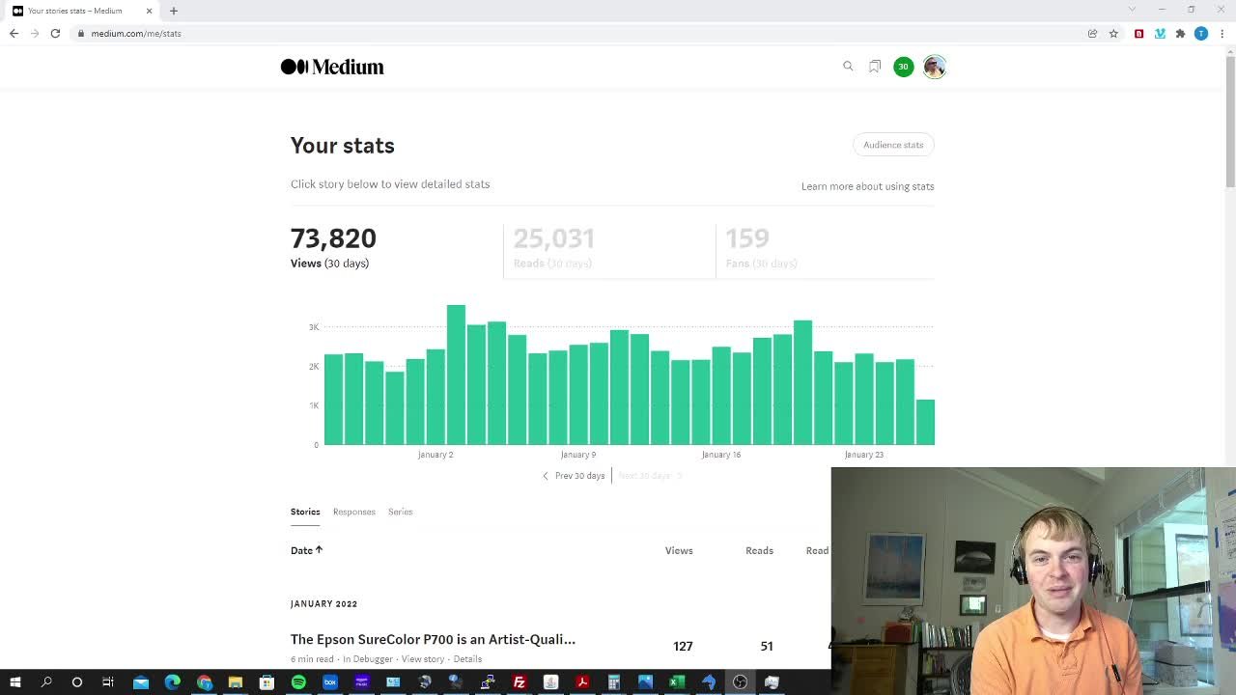Screen dimensions: 1236x695
Task: Go to Prev 30 days of stats
Action: click(x=574, y=476)
